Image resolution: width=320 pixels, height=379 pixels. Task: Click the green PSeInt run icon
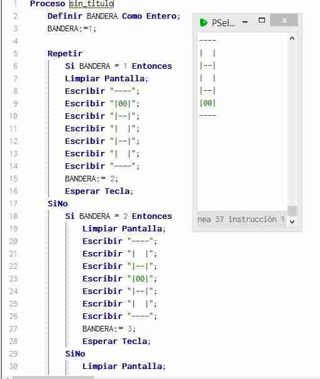click(204, 23)
